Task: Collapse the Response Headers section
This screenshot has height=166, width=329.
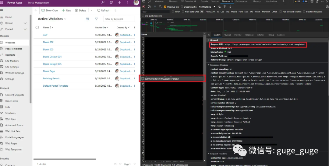Action: 209,65
